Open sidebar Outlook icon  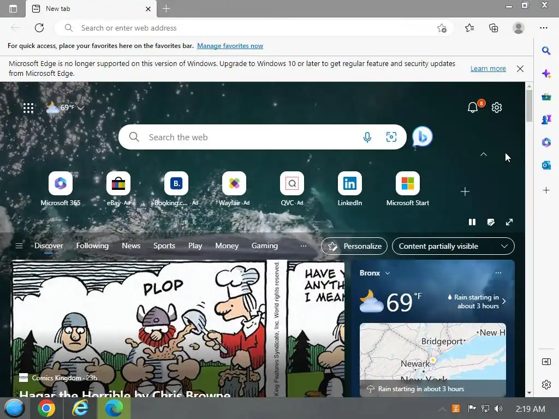tap(546, 165)
